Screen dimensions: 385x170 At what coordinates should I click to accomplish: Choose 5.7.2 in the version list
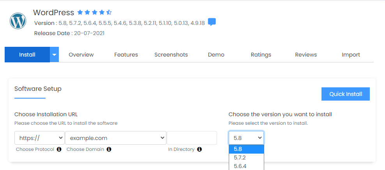pos(246,158)
